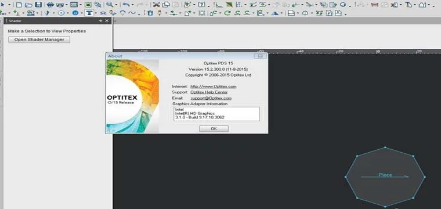The image size is (441, 209).
Task: Expand dropdown next to blue crosshair circle
Action: [82, 13]
